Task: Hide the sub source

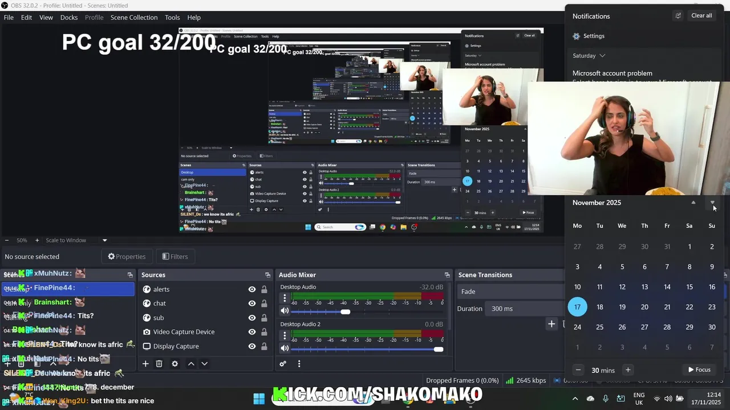Action: coord(252,318)
